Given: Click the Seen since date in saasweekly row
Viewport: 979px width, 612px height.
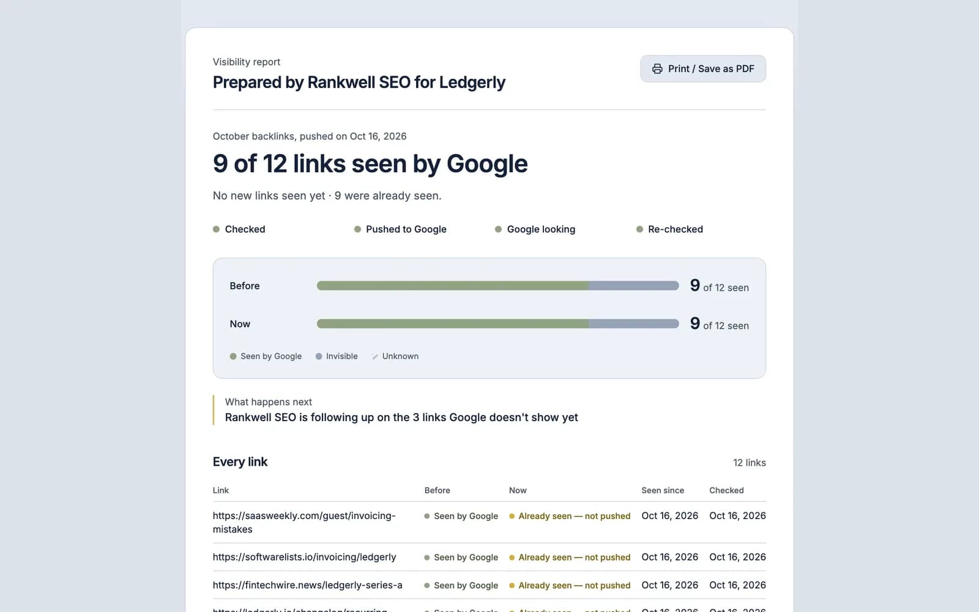Looking at the screenshot, I should tap(669, 516).
